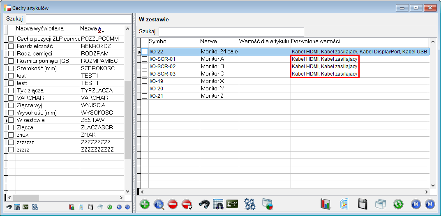
Task: Select the Monitor X name cell
Action: click(219, 81)
